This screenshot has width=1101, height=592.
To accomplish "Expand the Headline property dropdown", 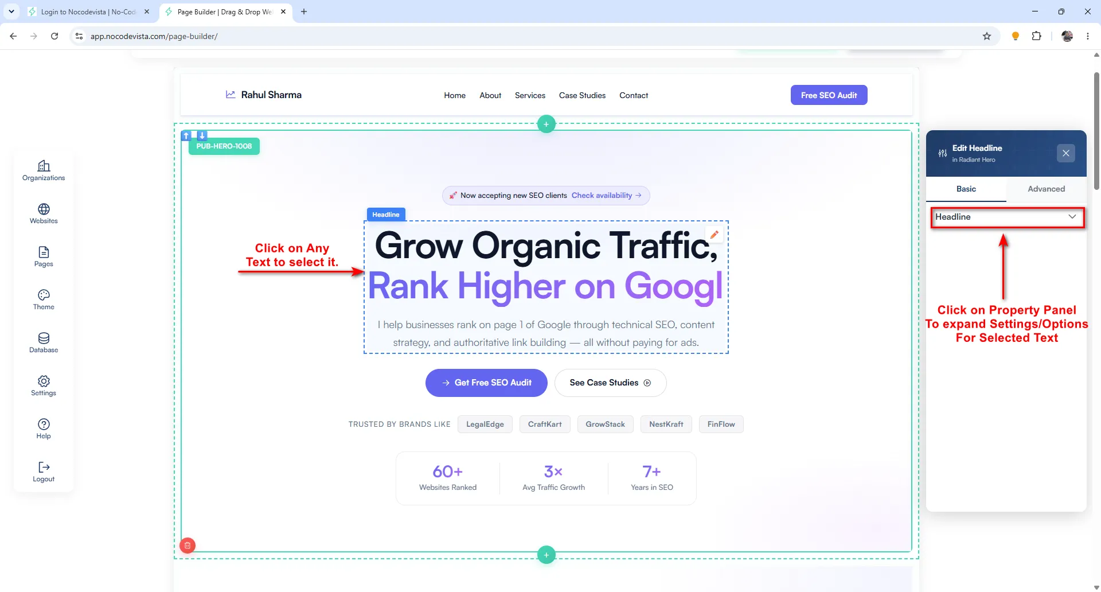I will 1007,217.
